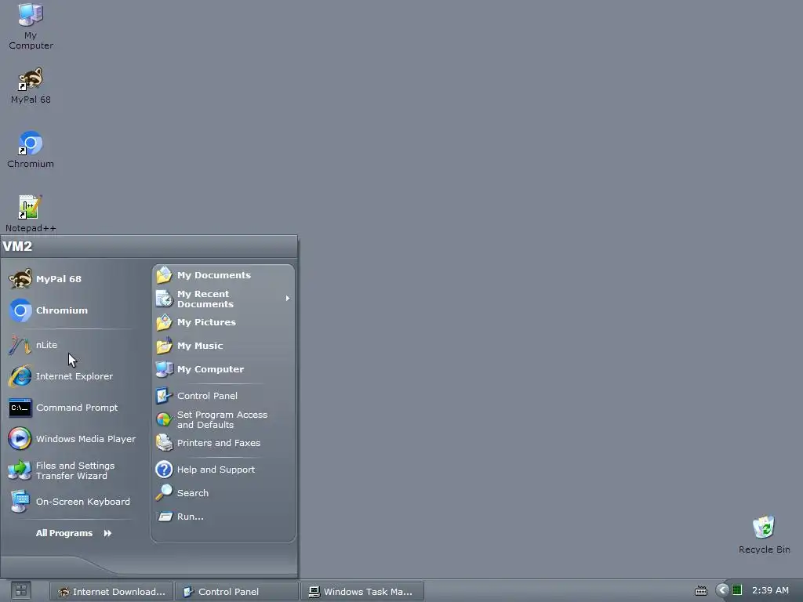This screenshot has height=602, width=803.
Task: Expand My Recent Documents submenu
Action: 223,299
